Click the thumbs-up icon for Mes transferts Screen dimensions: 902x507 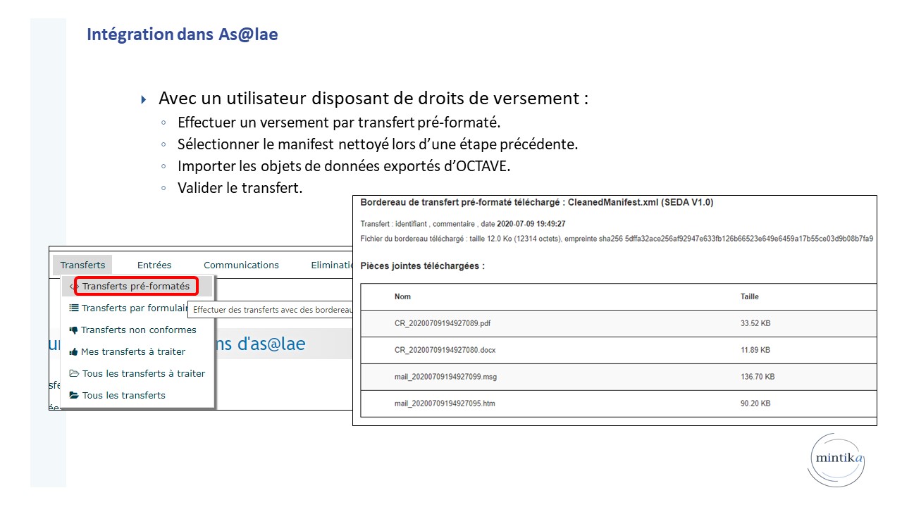tap(74, 352)
